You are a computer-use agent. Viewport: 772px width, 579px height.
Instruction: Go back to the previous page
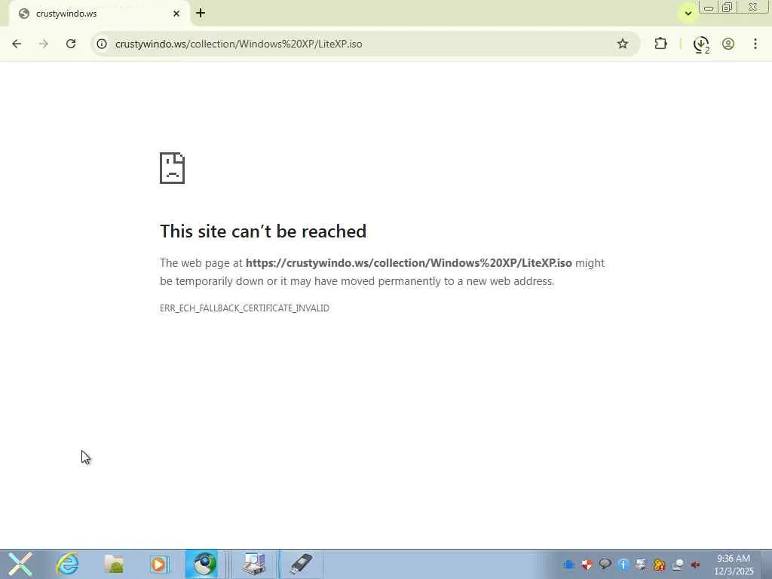17,44
